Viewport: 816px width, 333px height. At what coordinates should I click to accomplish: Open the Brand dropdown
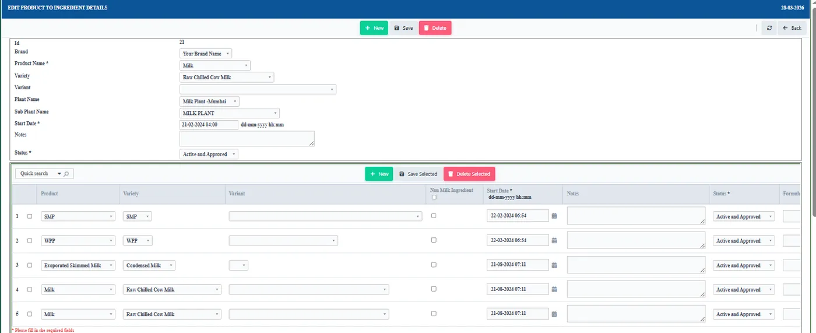(x=206, y=54)
